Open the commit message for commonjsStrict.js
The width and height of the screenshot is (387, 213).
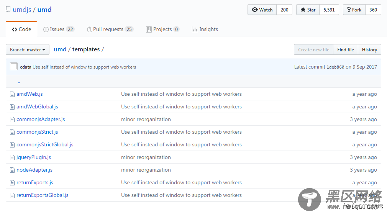pyautogui.click(x=181, y=132)
